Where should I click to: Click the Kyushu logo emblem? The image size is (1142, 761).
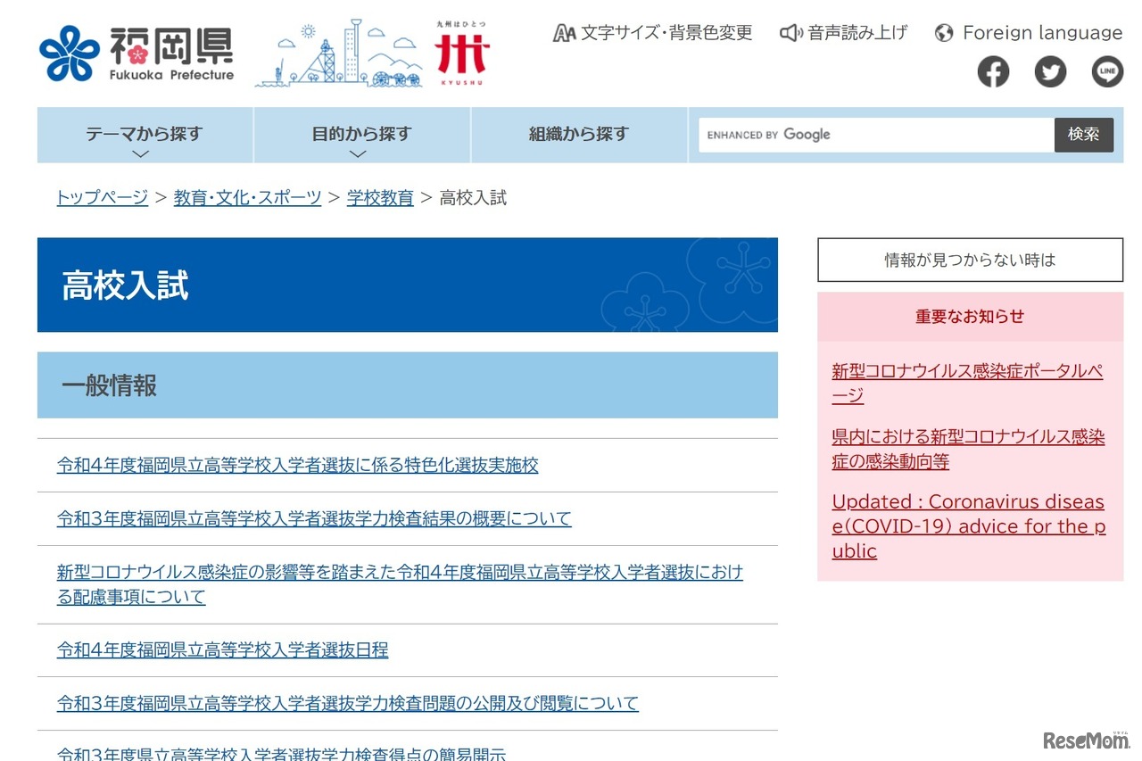point(462,55)
